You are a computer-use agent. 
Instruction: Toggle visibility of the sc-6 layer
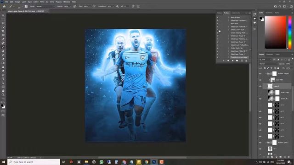[260, 137]
